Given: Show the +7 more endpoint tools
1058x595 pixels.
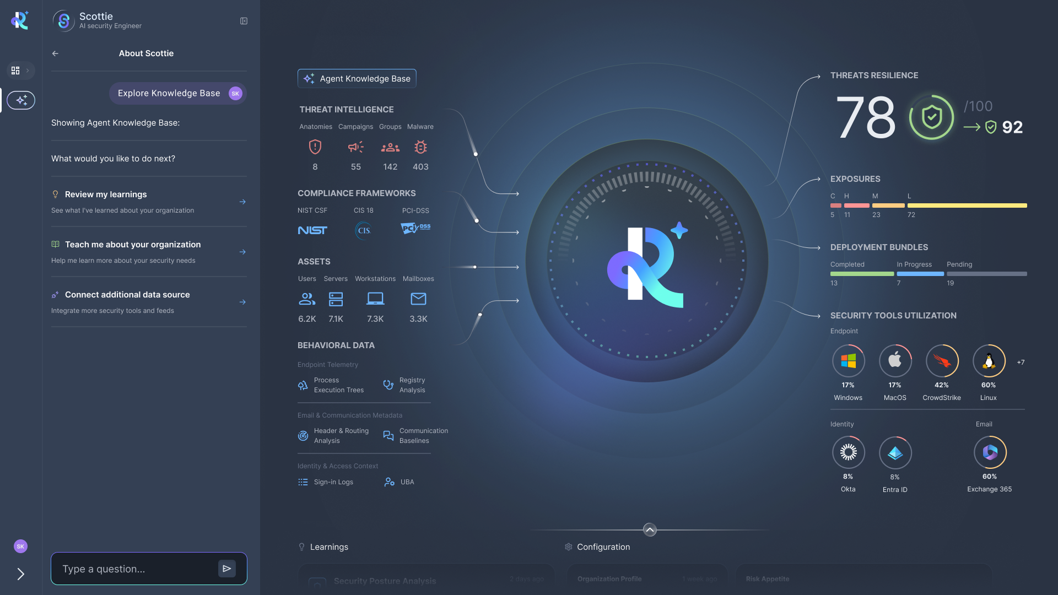Looking at the screenshot, I should click(1021, 362).
